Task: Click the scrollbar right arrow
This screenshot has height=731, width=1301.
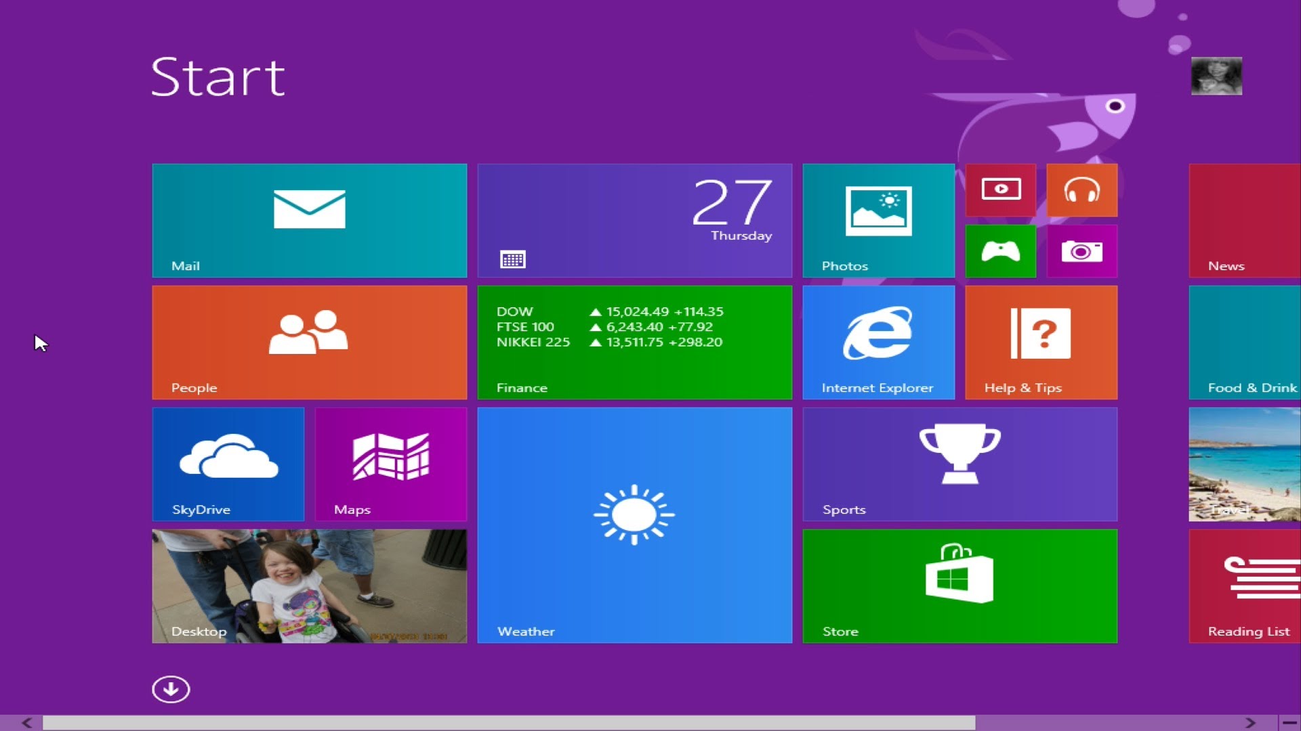Action: (x=1250, y=723)
